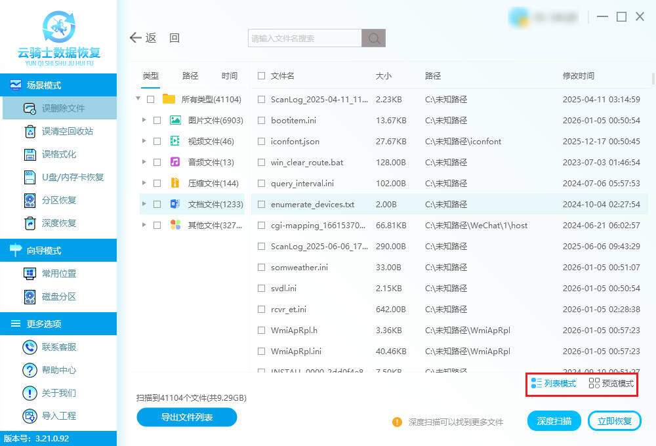Click the back arrow icon
Image resolution: width=656 pixels, height=446 pixels.
coord(135,37)
